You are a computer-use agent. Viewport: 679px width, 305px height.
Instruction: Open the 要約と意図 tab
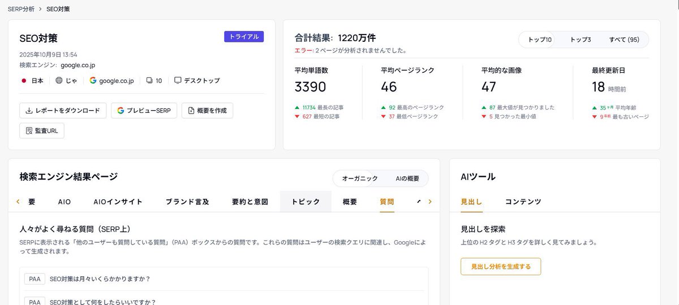pos(250,202)
